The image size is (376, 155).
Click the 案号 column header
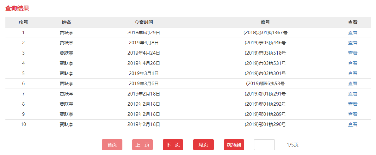coord(265,22)
